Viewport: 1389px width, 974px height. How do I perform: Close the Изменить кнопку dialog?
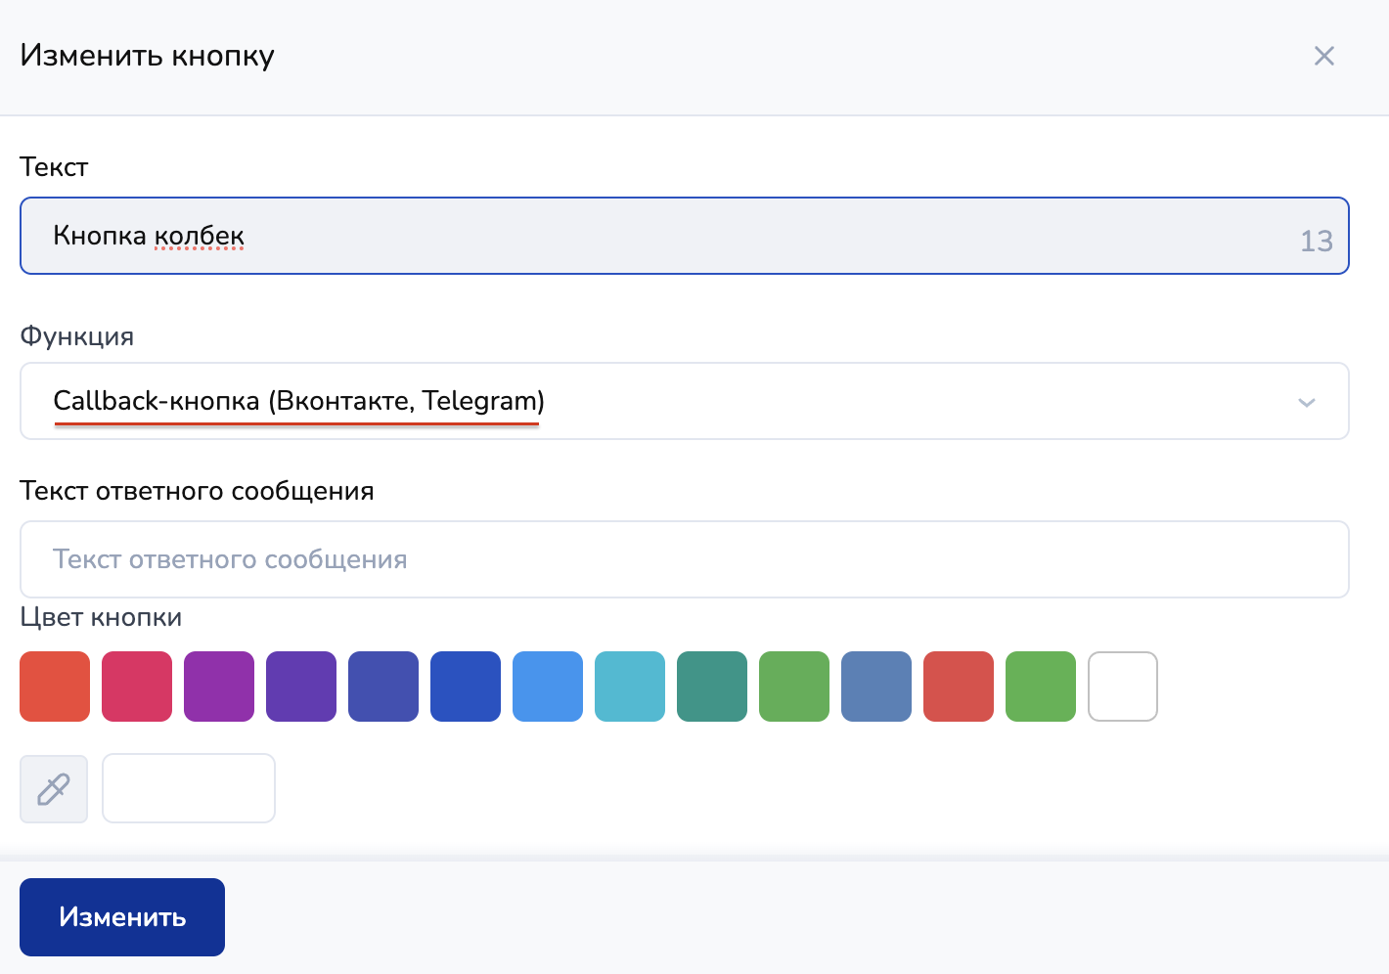(x=1323, y=56)
